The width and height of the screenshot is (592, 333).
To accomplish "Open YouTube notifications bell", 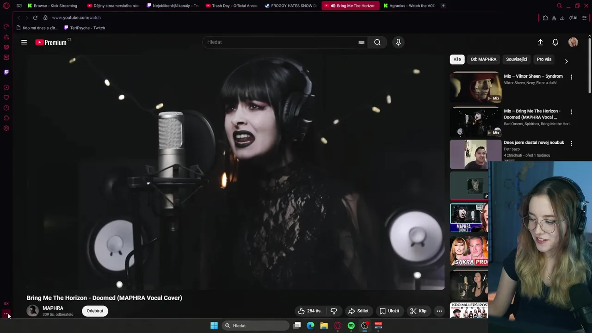I will [555, 42].
